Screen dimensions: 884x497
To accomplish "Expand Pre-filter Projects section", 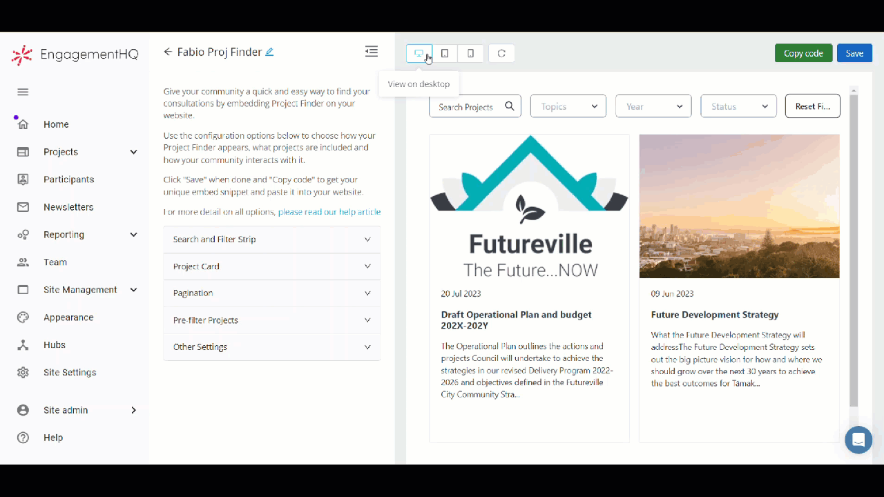I will [271, 320].
